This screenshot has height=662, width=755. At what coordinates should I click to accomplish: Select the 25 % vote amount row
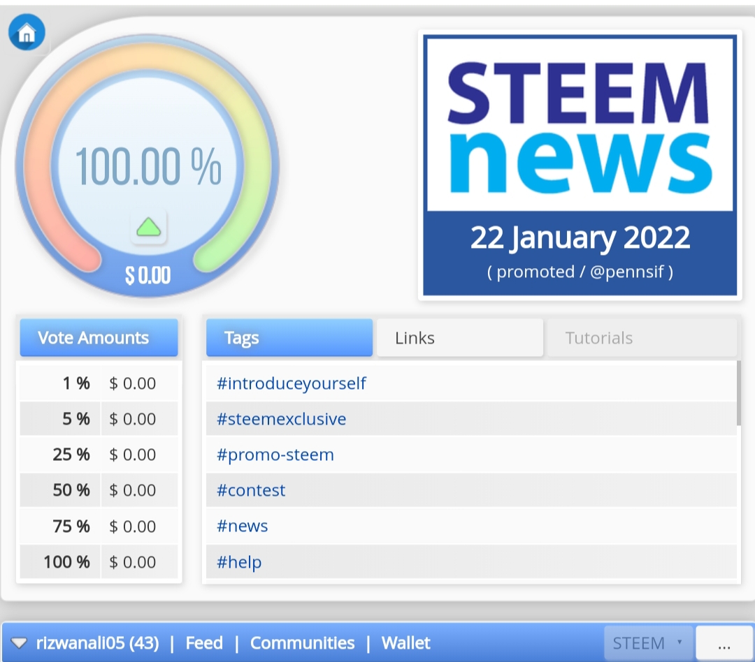99,455
